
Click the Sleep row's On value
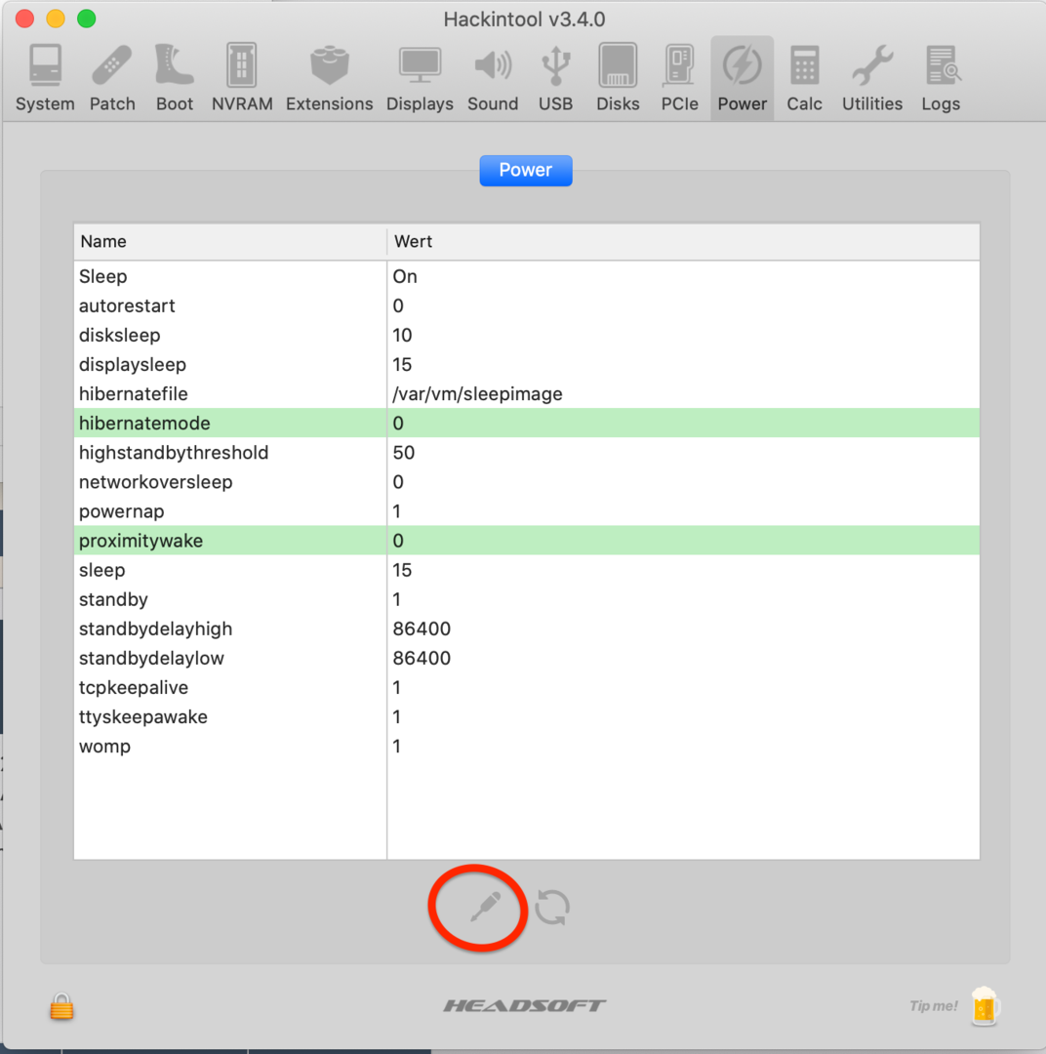point(405,276)
